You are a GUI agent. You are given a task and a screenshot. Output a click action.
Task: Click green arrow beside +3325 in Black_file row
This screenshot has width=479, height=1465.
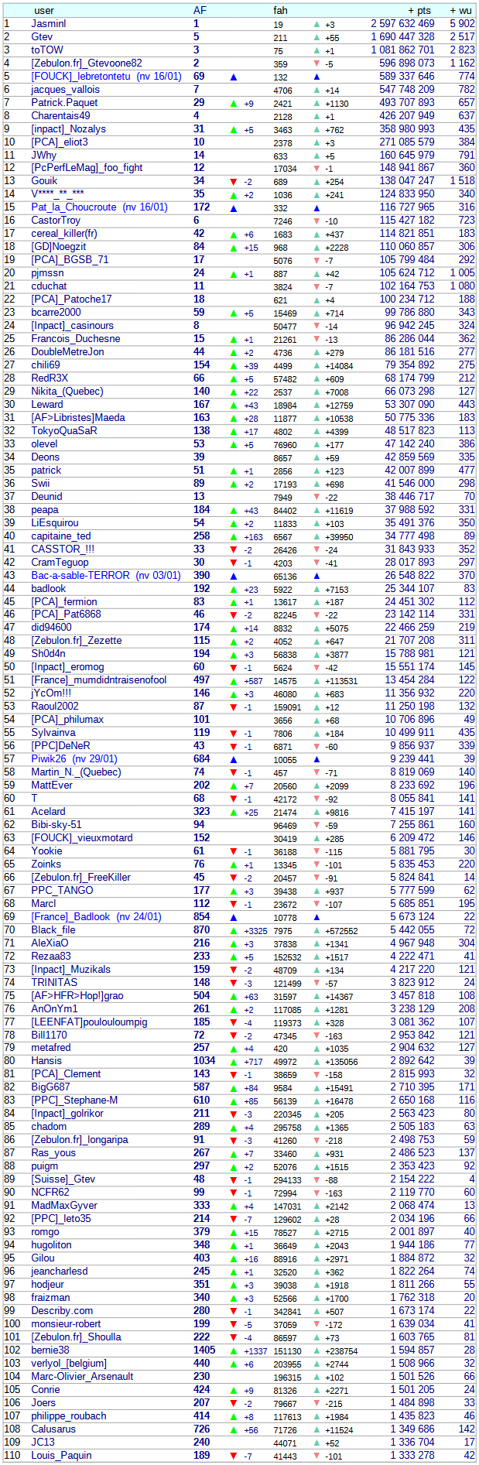point(234,930)
